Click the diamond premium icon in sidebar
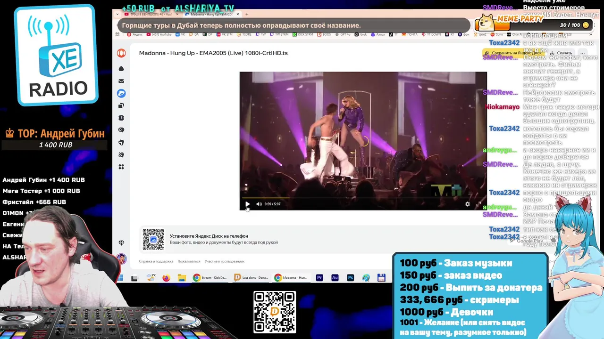Image resolution: width=604 pixels, height=339 pixels. 121,243
